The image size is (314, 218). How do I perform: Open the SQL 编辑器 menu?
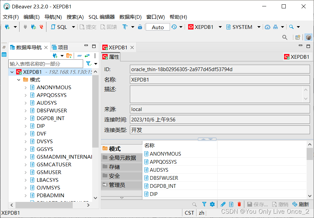pyautogui.click(x=102, y=17)
